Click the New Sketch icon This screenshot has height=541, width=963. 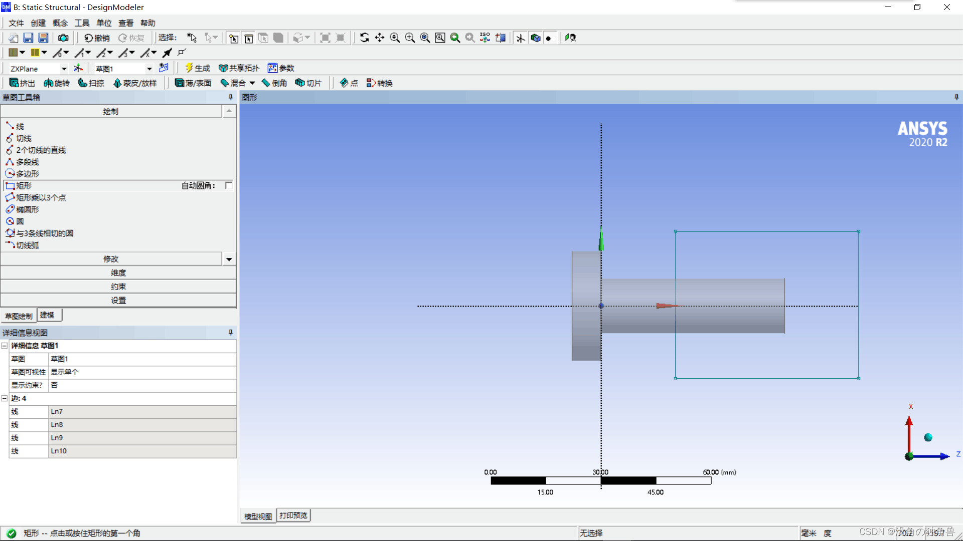click(x=164, y=68)
